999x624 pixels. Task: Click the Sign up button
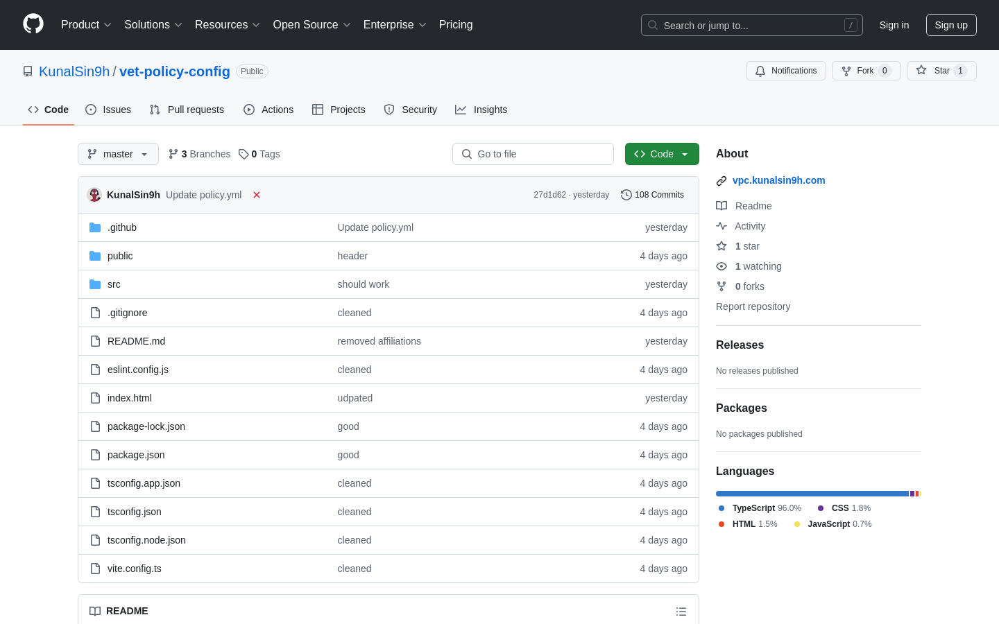tap(951, 25)
